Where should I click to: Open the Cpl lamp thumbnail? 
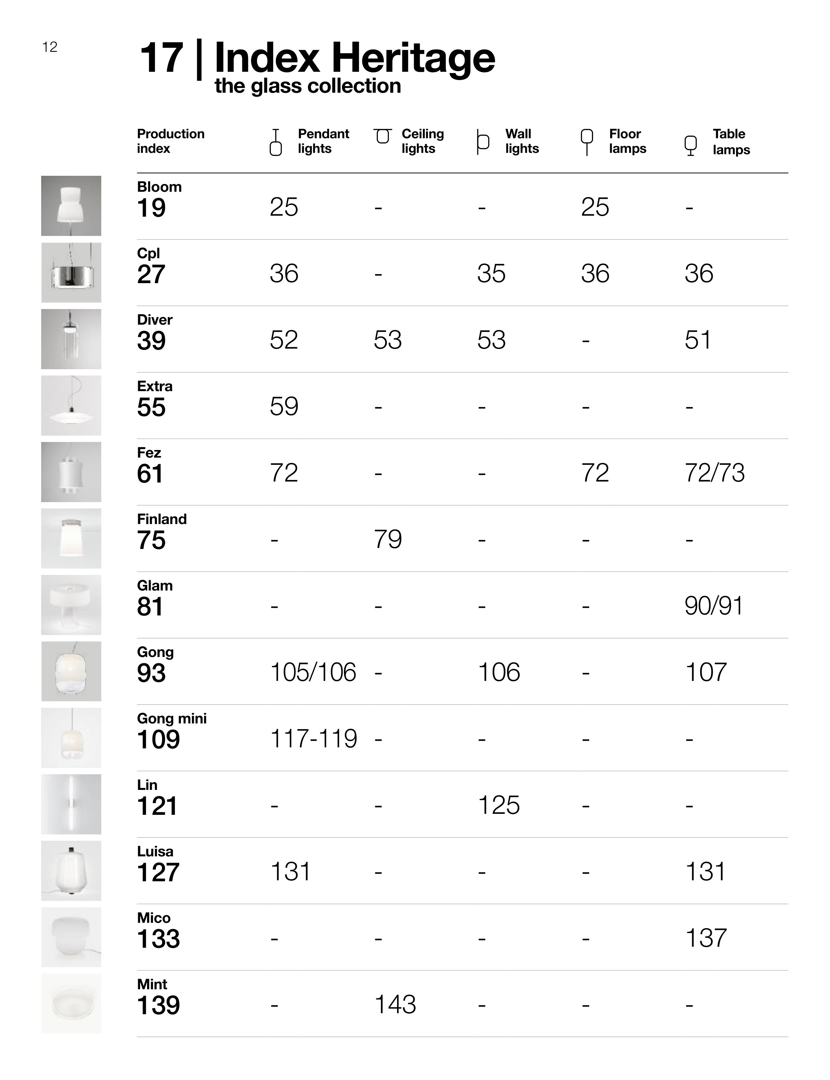click(71, 272)
